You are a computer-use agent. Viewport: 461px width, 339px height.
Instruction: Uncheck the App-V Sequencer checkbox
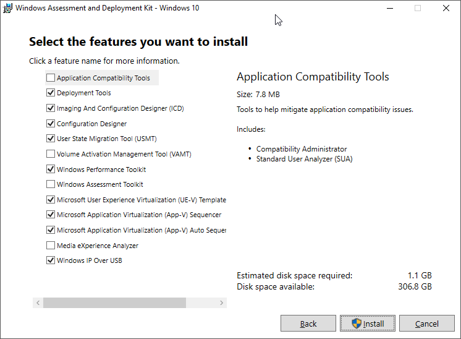pyautogui.click(x=51, y=215)
